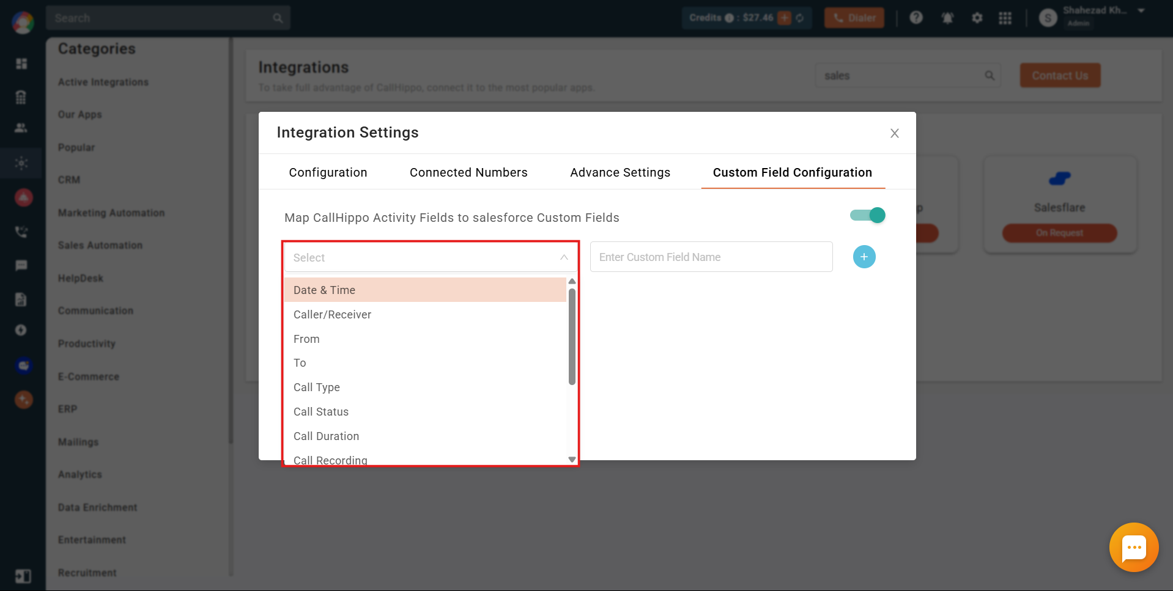Select the Analytics category
Screen dimensions: 1173x591
[x=80, y=474]
